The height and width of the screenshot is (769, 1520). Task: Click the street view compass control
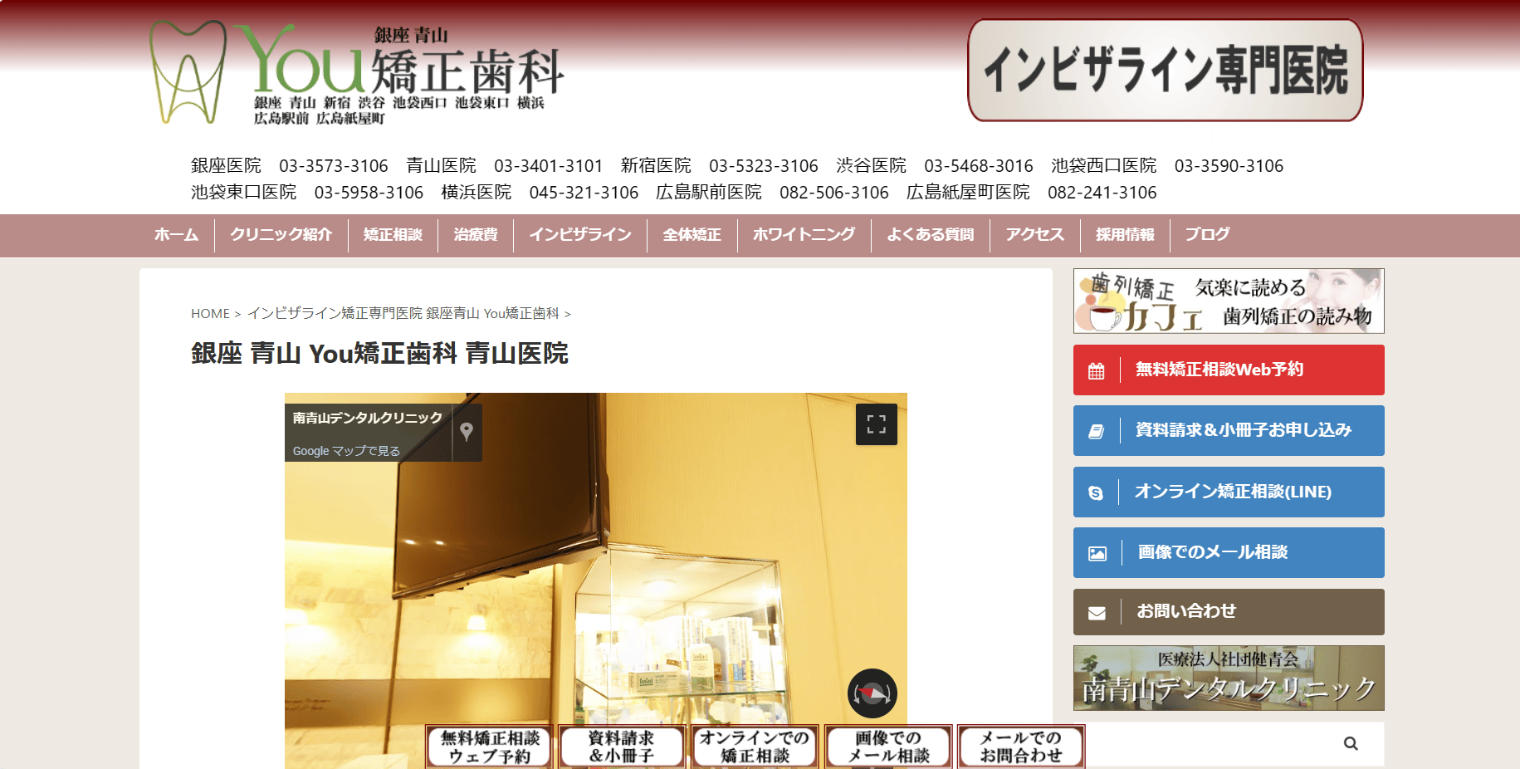(872, 693)
